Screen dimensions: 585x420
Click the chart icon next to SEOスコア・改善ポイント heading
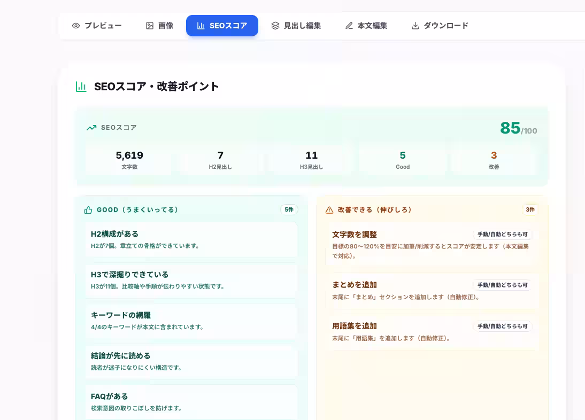[x=81, y=86]
